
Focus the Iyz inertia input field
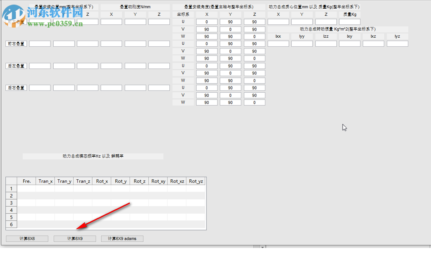point(397,43)
